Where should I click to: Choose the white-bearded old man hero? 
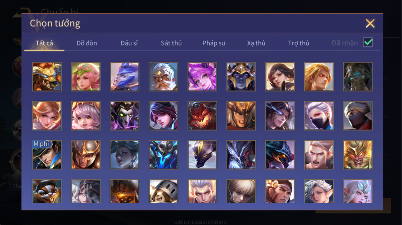tap(163, 77)
